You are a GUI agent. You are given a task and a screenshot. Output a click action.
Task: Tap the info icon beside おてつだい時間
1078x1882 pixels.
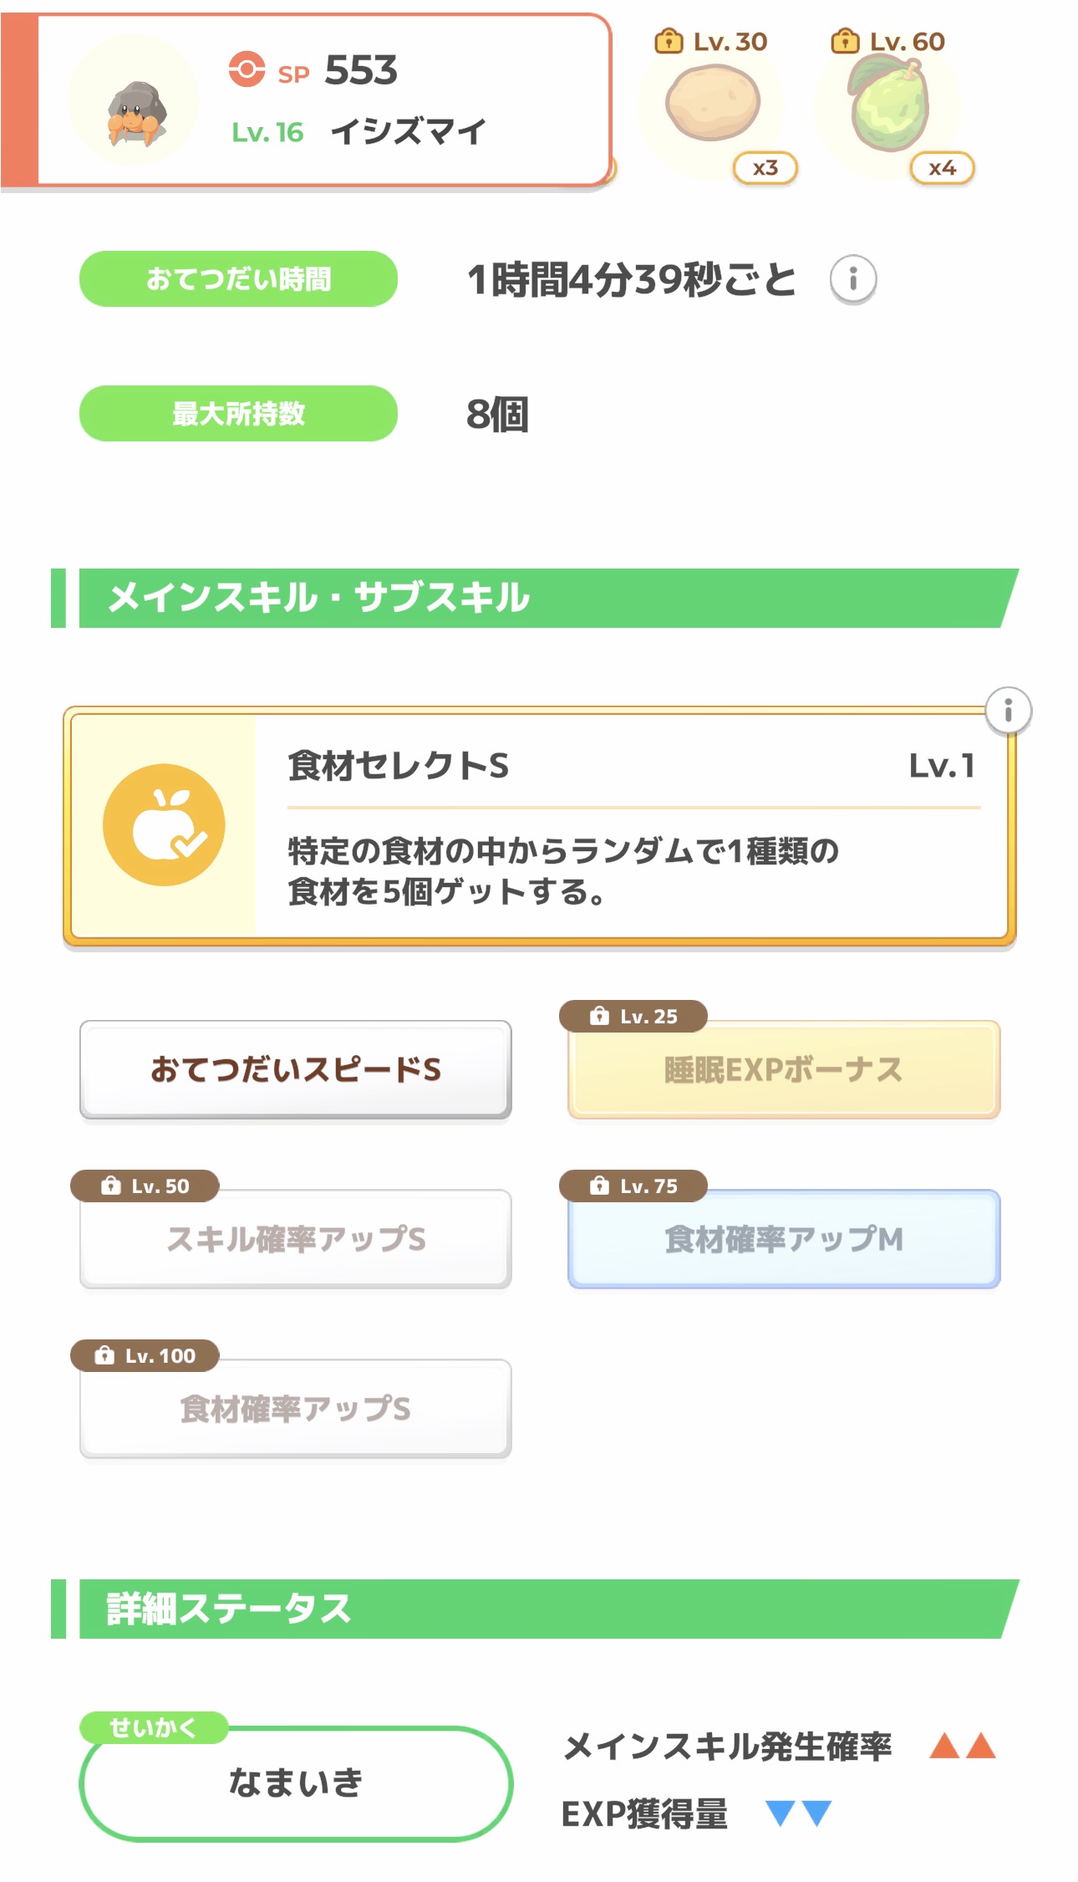click(x=852, y=278)
